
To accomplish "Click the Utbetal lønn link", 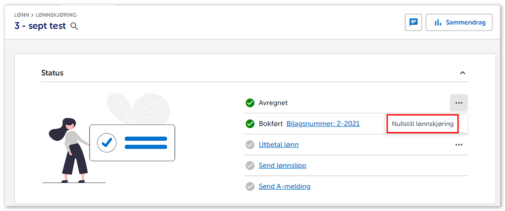I will pos(279,145).
